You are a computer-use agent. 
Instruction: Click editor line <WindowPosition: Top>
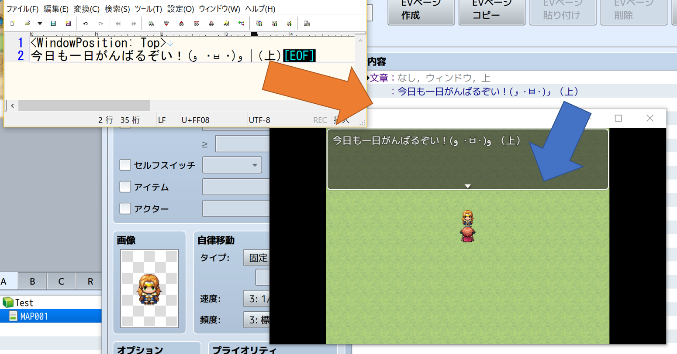(98, 43)
